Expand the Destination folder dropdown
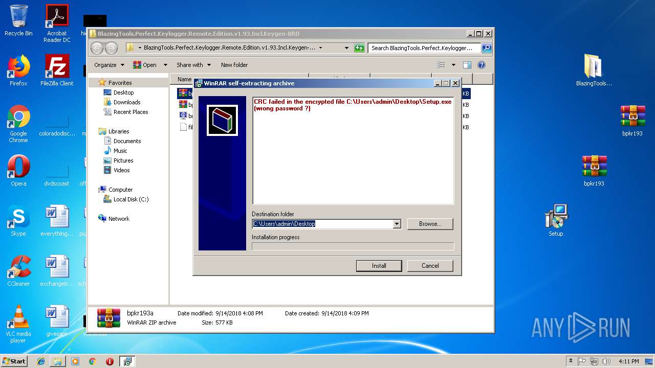The height and width of the screenshot is (368, 655). click(x=397, y=224)
